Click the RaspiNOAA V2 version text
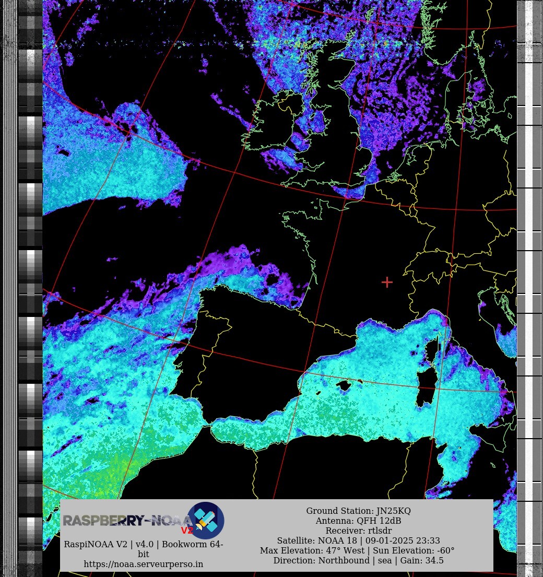543x577 pixels. coord(144,545)
